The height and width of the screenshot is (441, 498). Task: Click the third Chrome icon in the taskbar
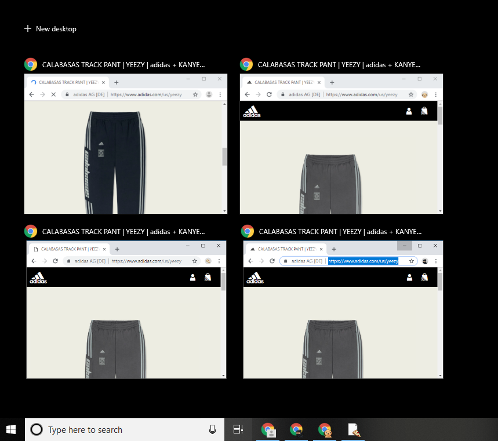(325, 429)
